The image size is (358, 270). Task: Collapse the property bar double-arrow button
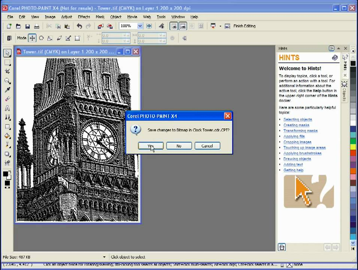(x=184, y=38)
